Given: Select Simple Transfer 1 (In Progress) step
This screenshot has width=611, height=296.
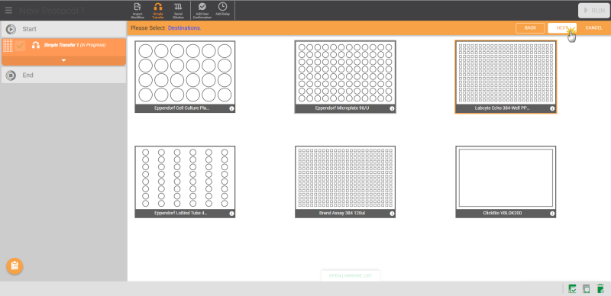Looking at the screenshot, I should 63,51.
